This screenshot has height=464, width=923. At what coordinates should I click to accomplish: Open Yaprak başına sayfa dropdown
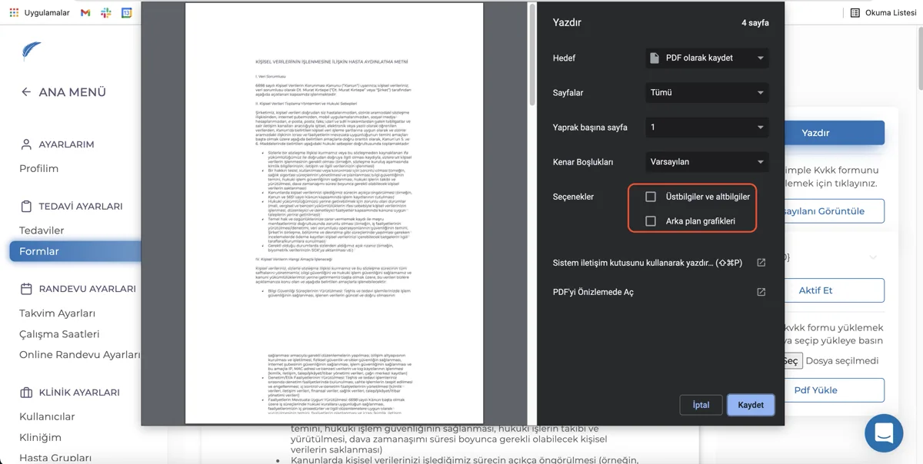click(707, 128)
